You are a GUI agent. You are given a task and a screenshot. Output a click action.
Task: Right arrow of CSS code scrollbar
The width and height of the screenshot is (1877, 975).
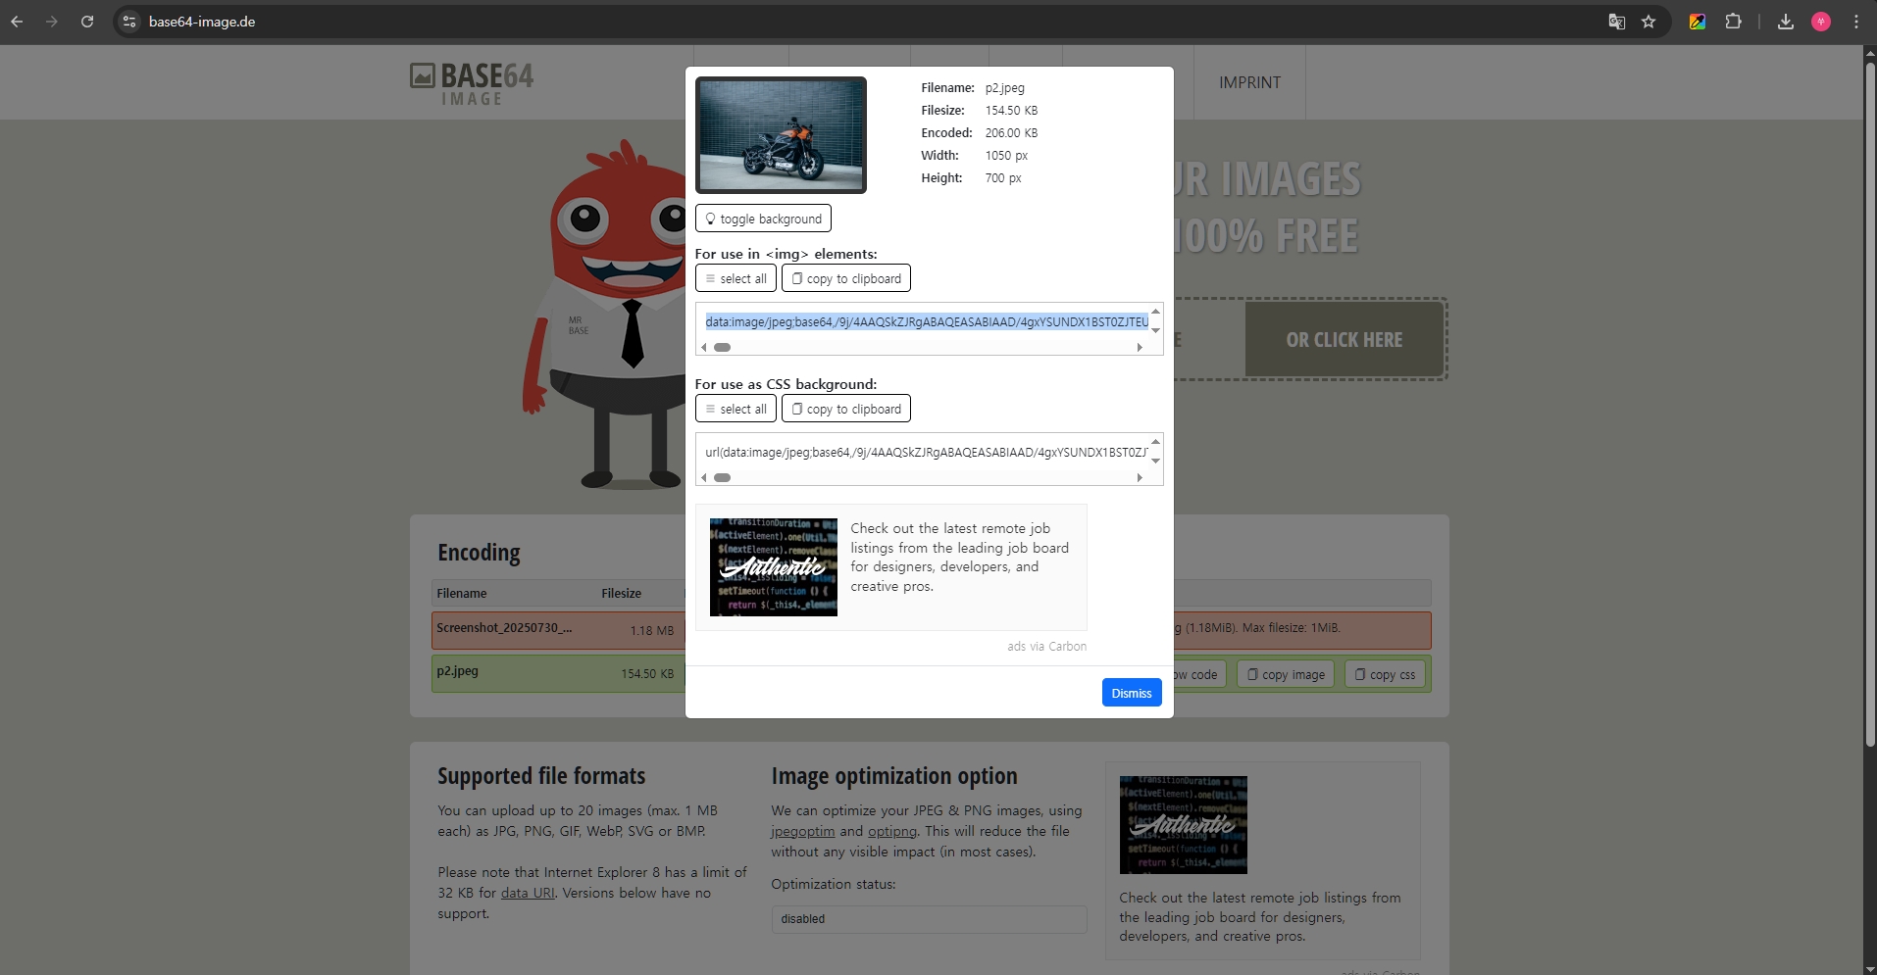coord(1140,477)
